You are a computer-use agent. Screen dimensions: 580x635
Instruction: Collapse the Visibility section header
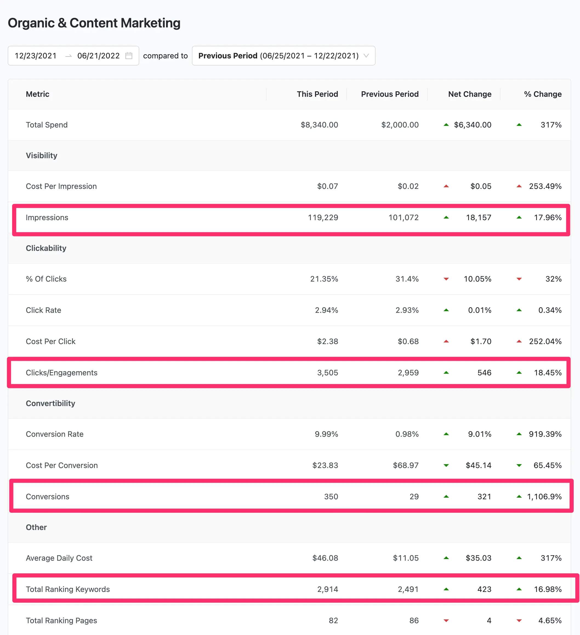tap(42, 155)
